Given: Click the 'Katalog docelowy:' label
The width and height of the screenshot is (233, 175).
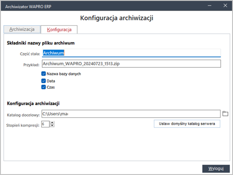Looking at the screenshot, I should [x=23, y=115].
